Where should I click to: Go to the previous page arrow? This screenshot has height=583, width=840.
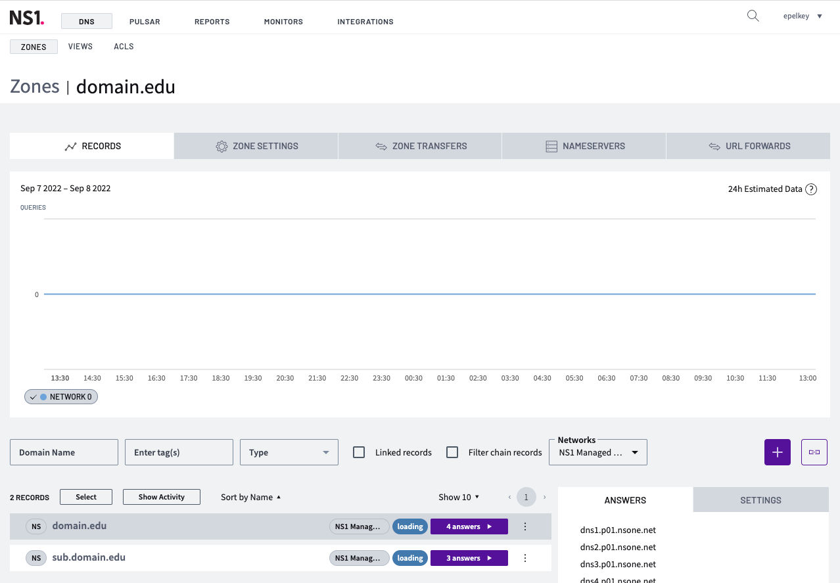(509, 498)
